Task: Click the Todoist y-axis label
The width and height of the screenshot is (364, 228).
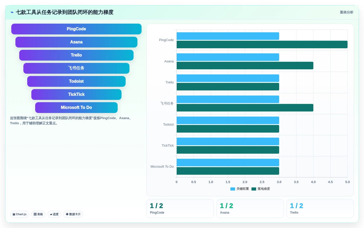Action: coord(169,125)
